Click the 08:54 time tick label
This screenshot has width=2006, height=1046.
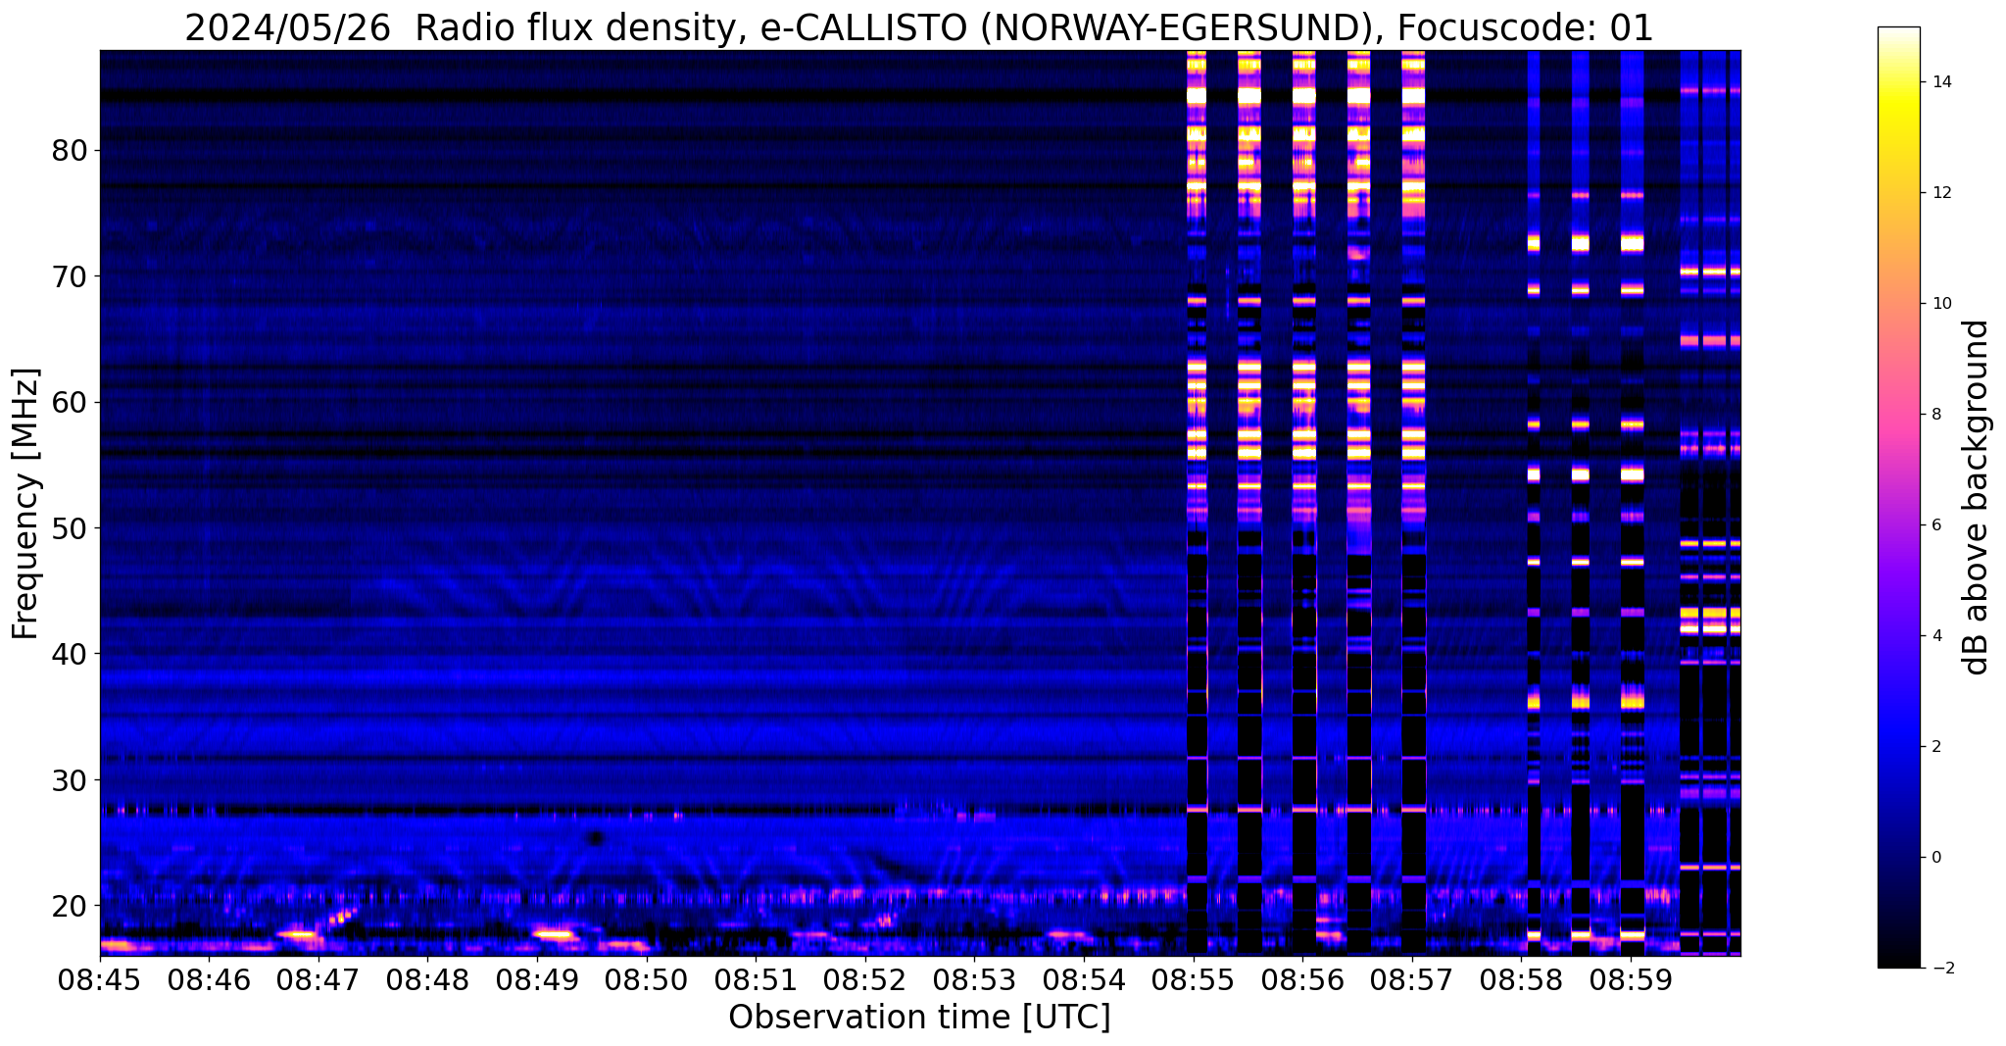point(1084,978)
